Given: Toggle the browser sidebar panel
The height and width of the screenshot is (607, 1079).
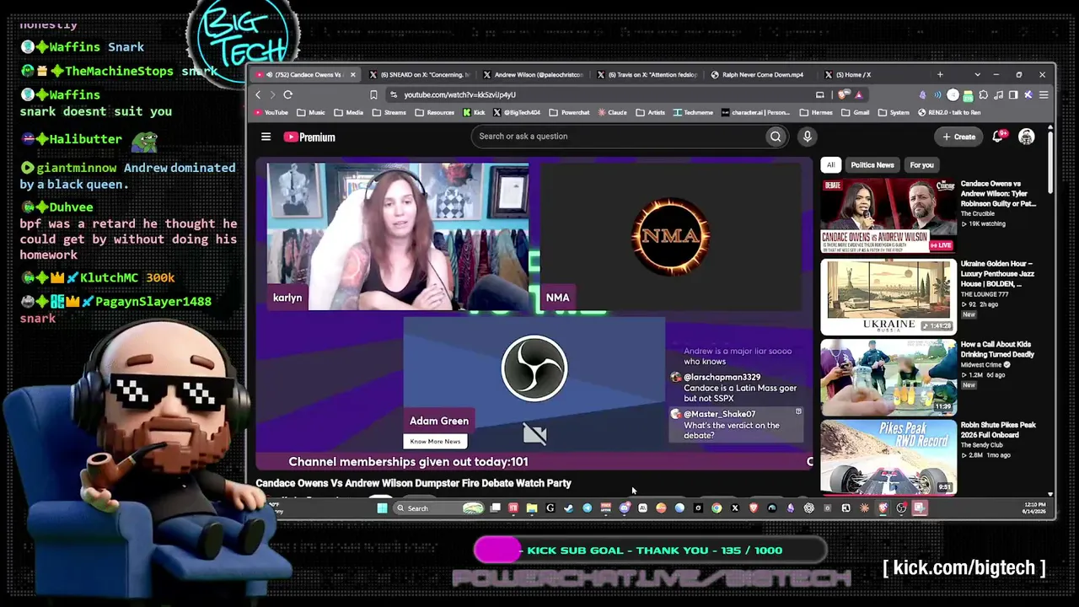Looking at the screenshot, I should pos(1013,94).
